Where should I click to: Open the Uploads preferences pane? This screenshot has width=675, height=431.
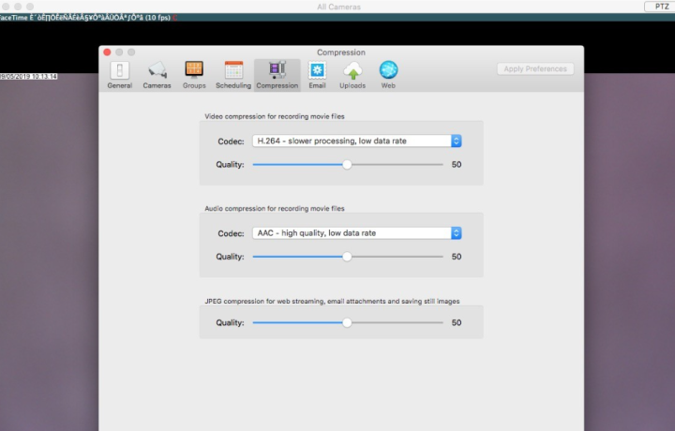click(352, 75)
